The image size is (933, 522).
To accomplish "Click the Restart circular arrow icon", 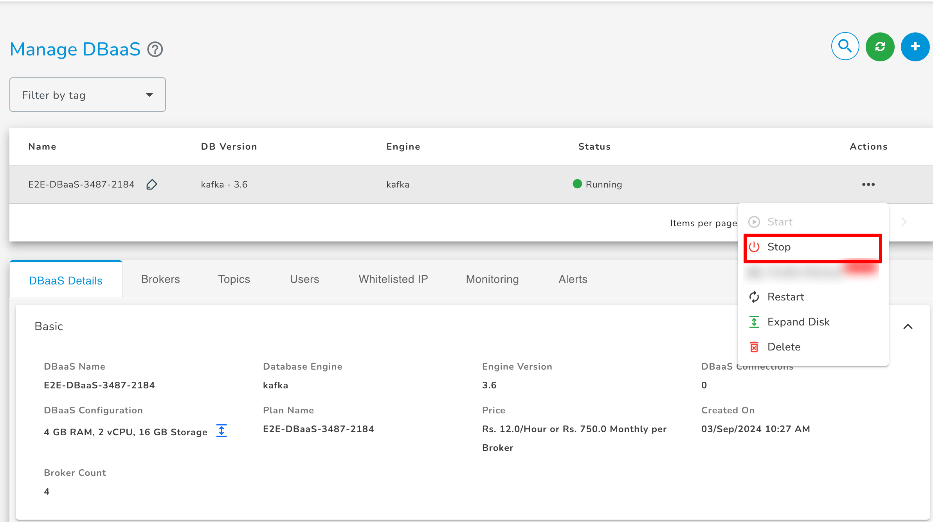I will tap(754, 297).
